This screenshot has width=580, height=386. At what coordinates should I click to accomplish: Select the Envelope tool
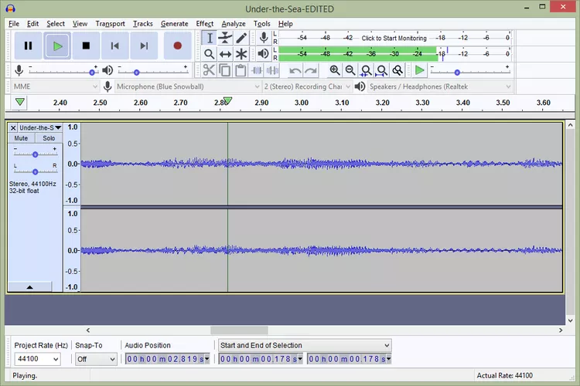(x=225, y=38)
